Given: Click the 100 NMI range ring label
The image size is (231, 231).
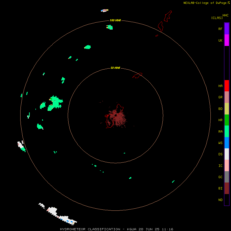Looking at the screenshot, I should (x=115, y=20).
